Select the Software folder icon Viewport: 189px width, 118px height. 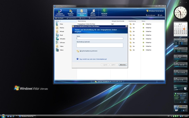pyautogui.click(x=57, y=42)
